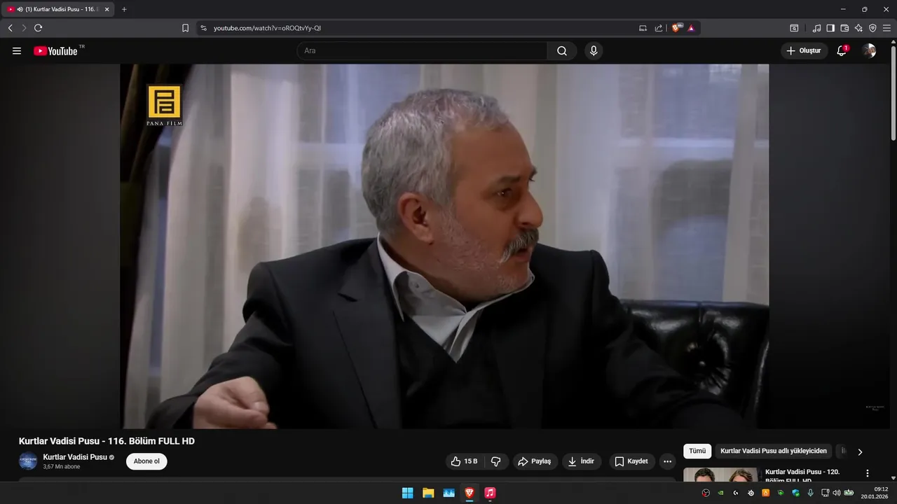897x504 pixels.
Task: Dislike the video with thumbs-down
Action: click(495, 461)
